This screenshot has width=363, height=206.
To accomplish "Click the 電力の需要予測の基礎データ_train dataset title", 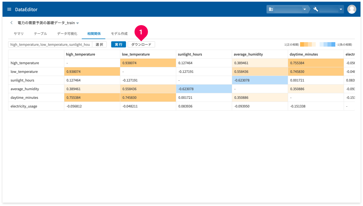I will pos(46,23).
